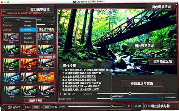179x111 pixels.
Task: Click the right handle of the blue range slider
Action: click(x=164, y=98)
